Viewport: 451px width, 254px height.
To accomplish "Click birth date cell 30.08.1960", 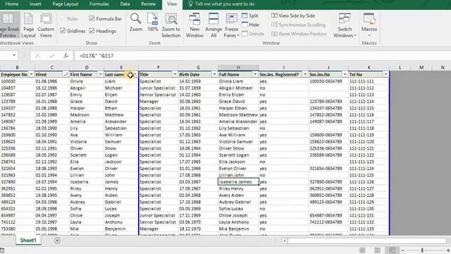I will coord(198,102).
